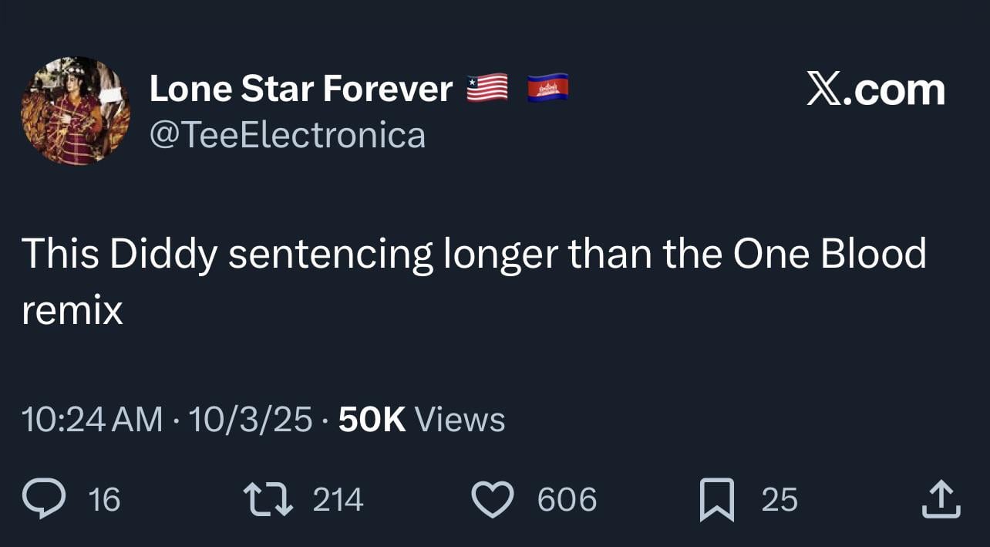
Task: Click the bookmark count 25
Action: point(779,500)
